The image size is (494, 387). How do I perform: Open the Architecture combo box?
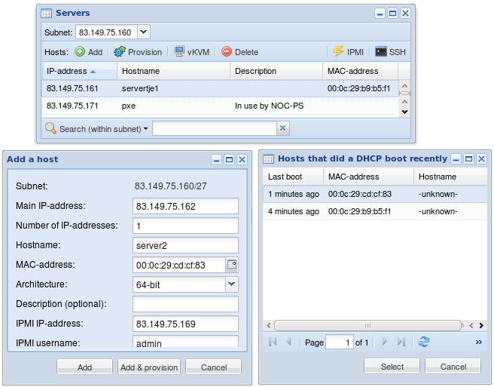coord(232,284)
